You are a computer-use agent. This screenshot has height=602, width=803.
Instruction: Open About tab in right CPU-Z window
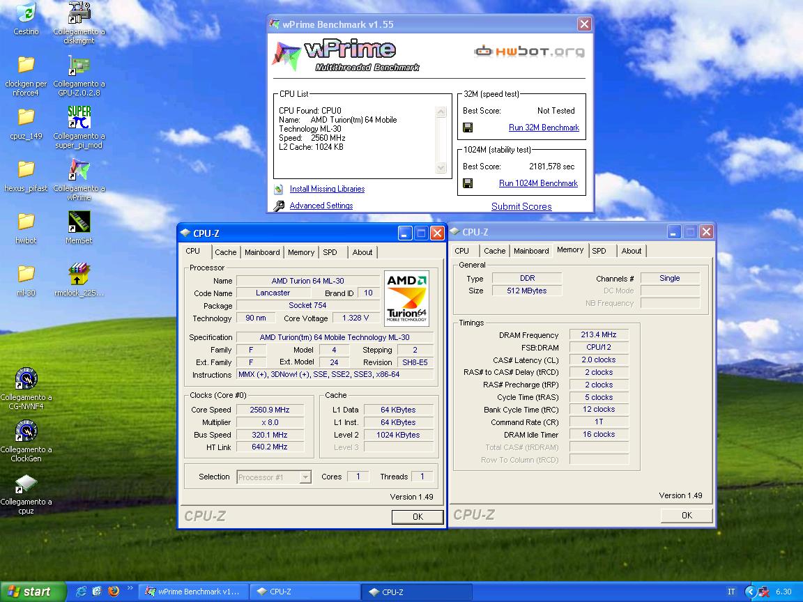(632, 251)
